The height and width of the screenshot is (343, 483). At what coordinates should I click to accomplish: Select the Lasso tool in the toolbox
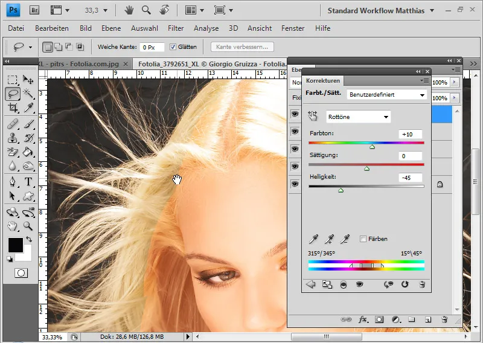pos(13,94)
